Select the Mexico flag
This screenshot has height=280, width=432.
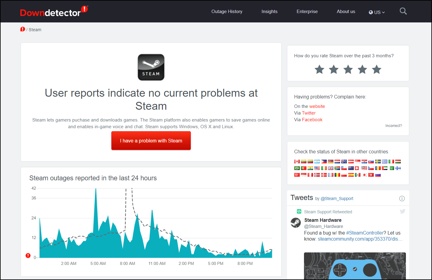point(358,175)
